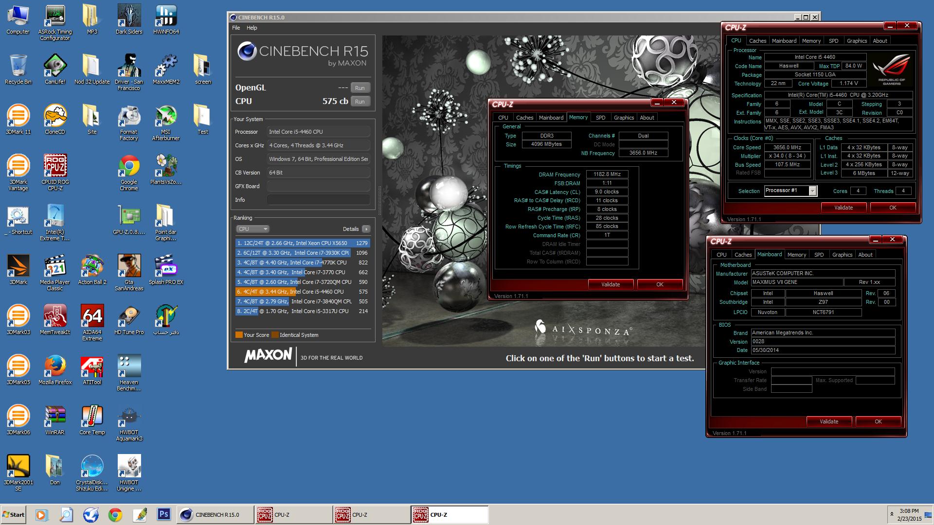
Task: Open the Photoshop icon in the taskbar
Action: point(164,514)
